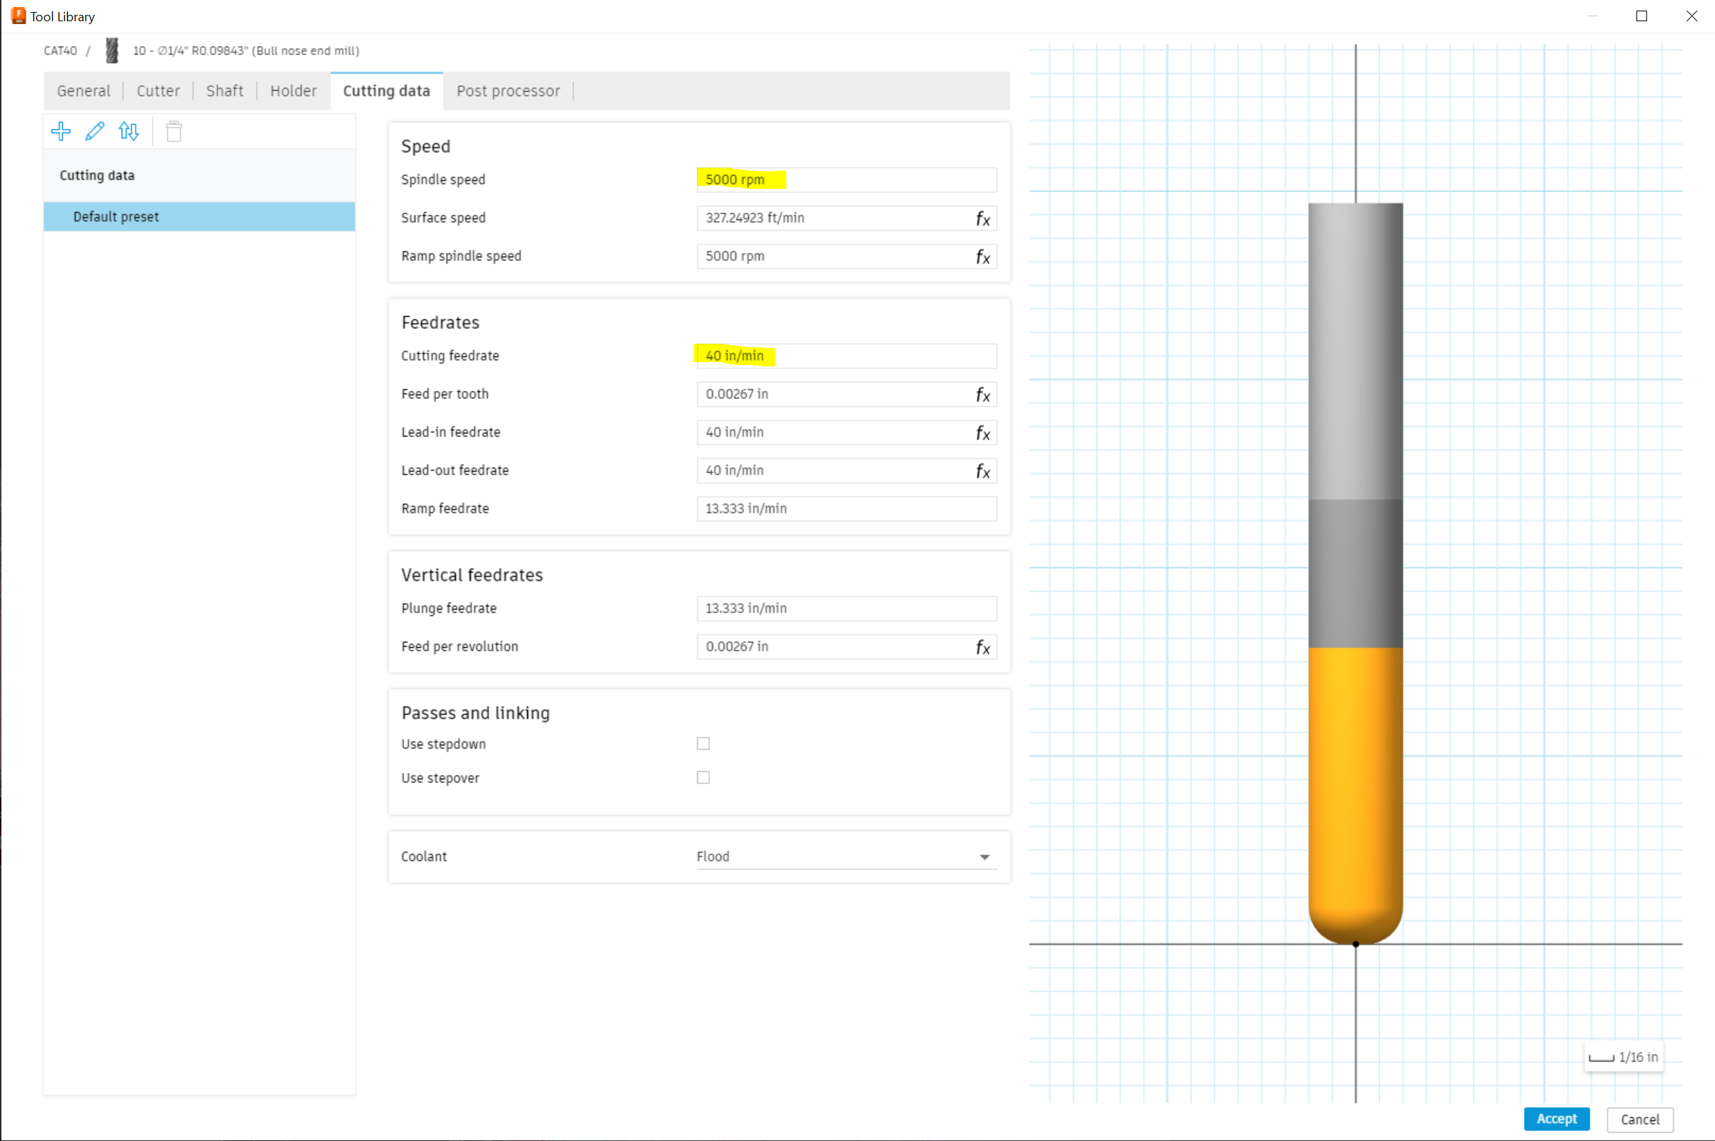The image size is (1715, 1141).
Task: Open fx expression for Surface speed
Action: [982, 219]
